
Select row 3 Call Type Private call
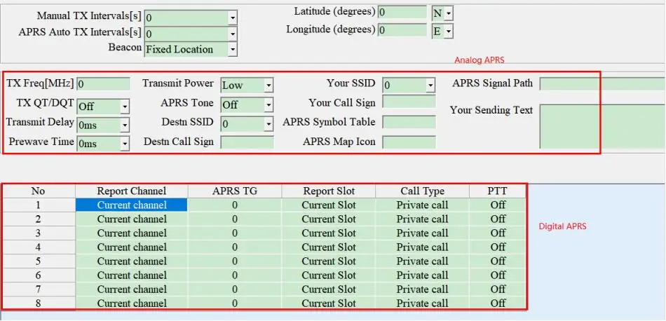[422, 233]
